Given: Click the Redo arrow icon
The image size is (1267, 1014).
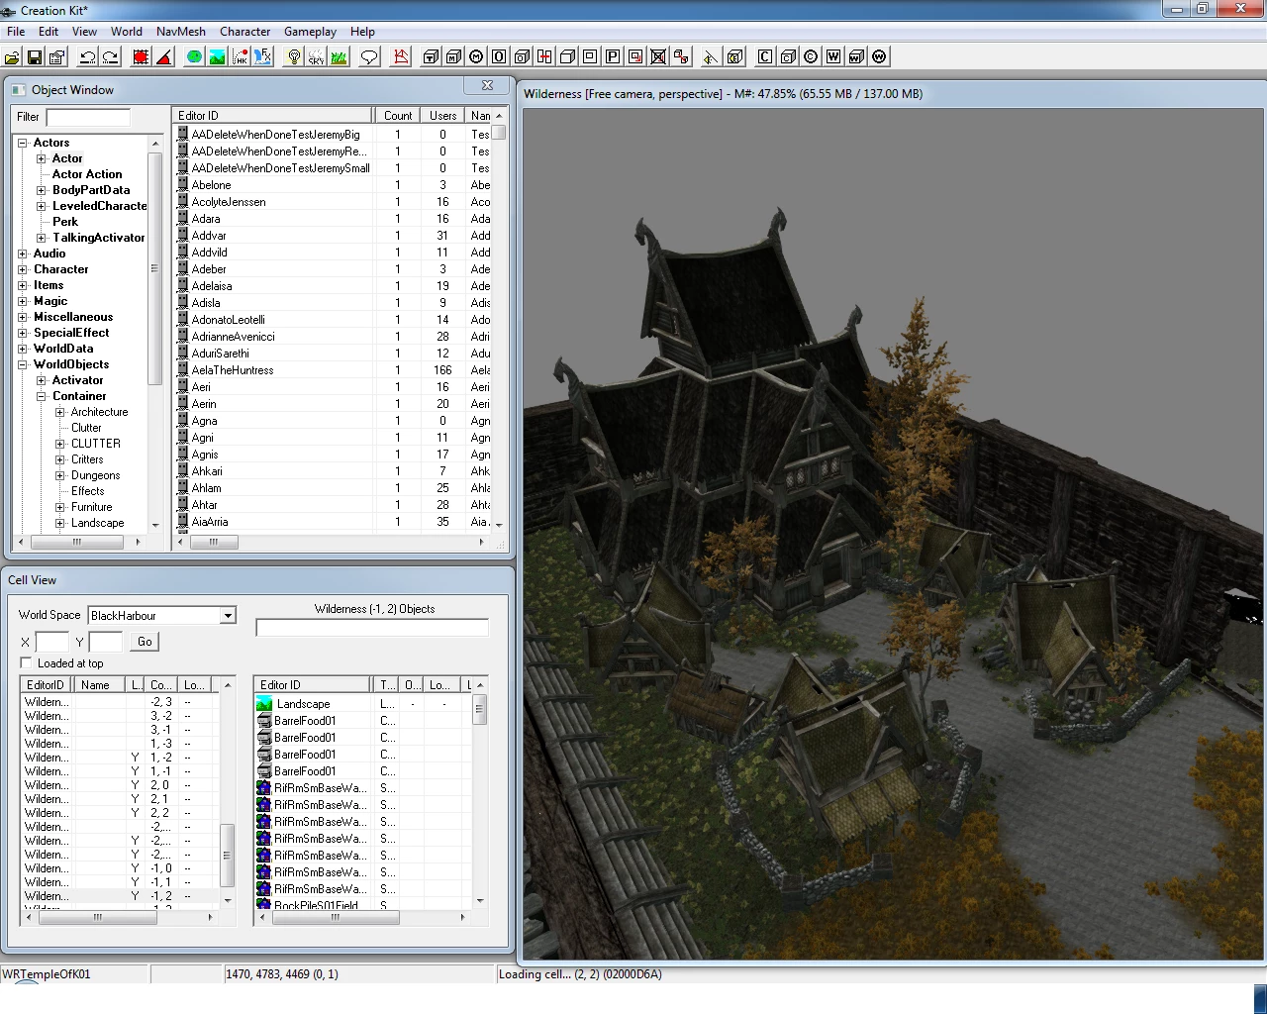Looking at the screenshot, I should point(110,57).
